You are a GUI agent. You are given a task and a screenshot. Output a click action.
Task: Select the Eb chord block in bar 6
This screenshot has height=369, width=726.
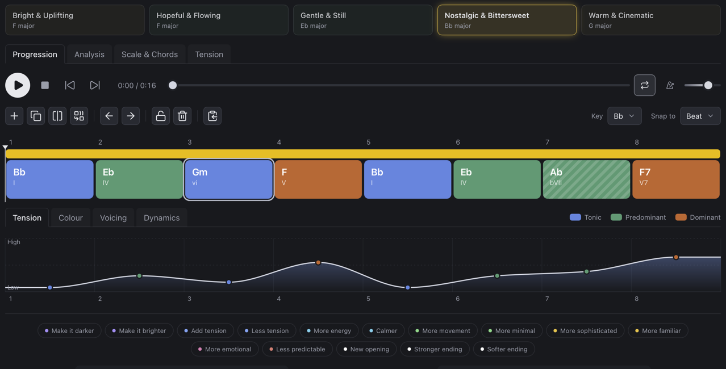(497, 179)
